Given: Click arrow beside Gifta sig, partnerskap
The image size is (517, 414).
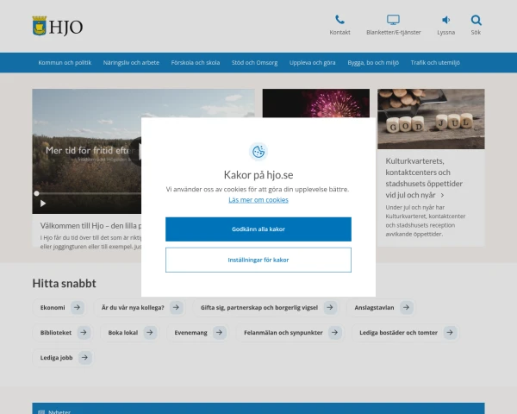Looking at the screenshot, I should 330,307.
